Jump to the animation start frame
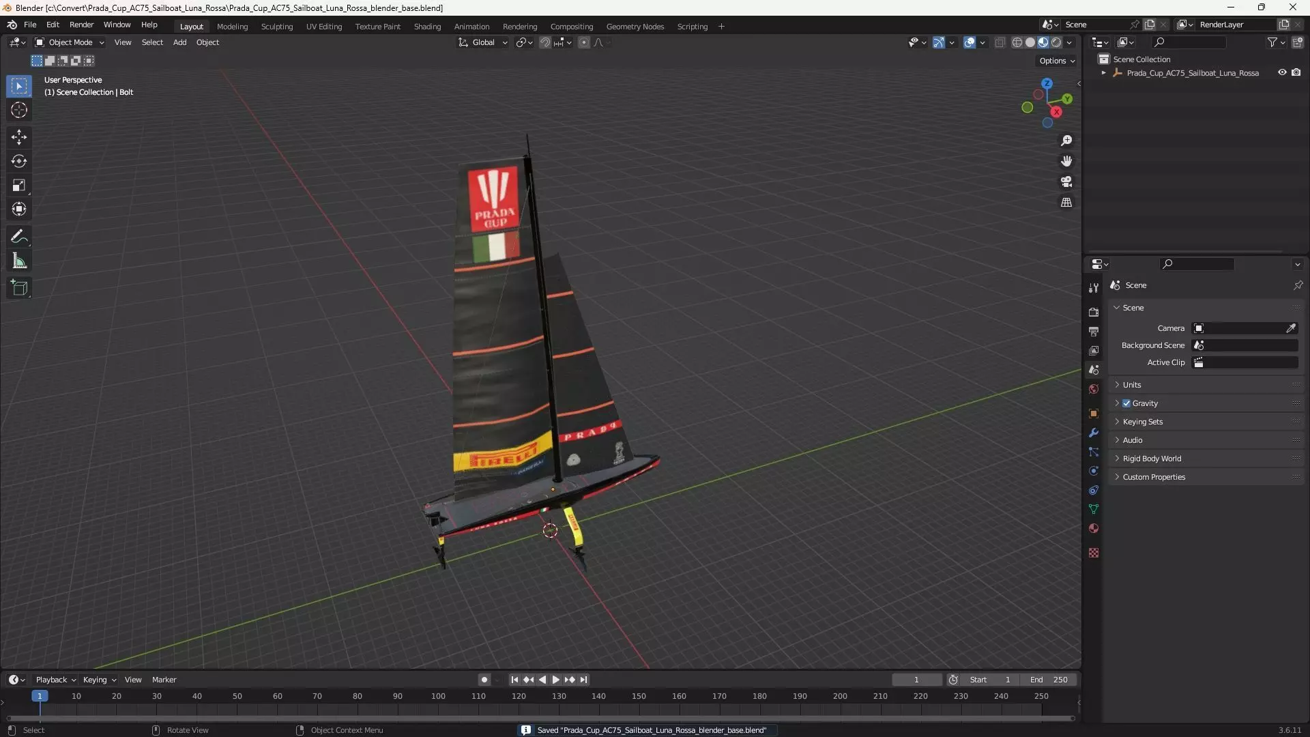Screen dimensions: 1310x737 tap(514, 680)
